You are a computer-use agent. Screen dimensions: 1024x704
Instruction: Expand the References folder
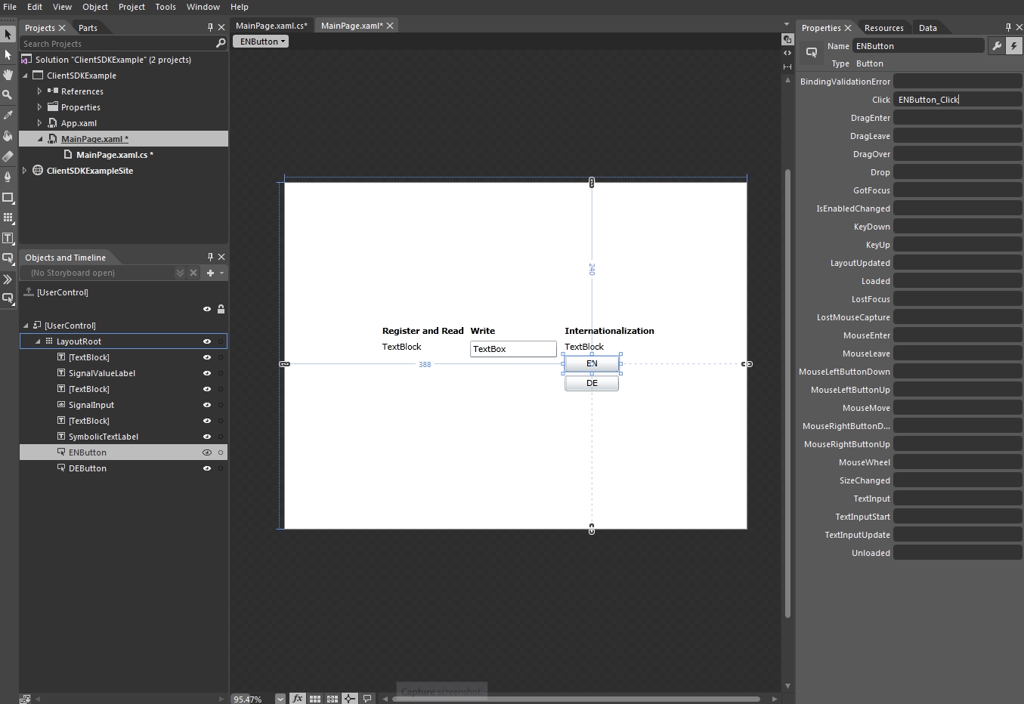tap(39, 91)
